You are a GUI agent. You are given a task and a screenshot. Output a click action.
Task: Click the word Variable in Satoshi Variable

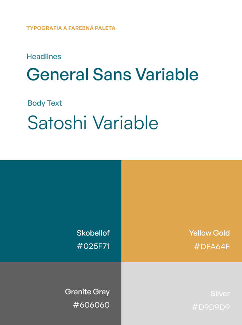click(x=125, y=122)
